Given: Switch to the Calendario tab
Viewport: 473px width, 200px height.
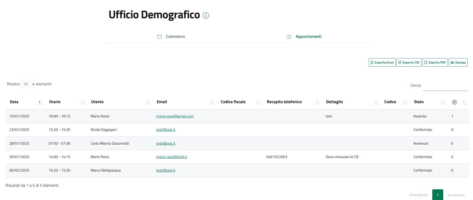Looking at the screenshot, I should pos(171,37).
